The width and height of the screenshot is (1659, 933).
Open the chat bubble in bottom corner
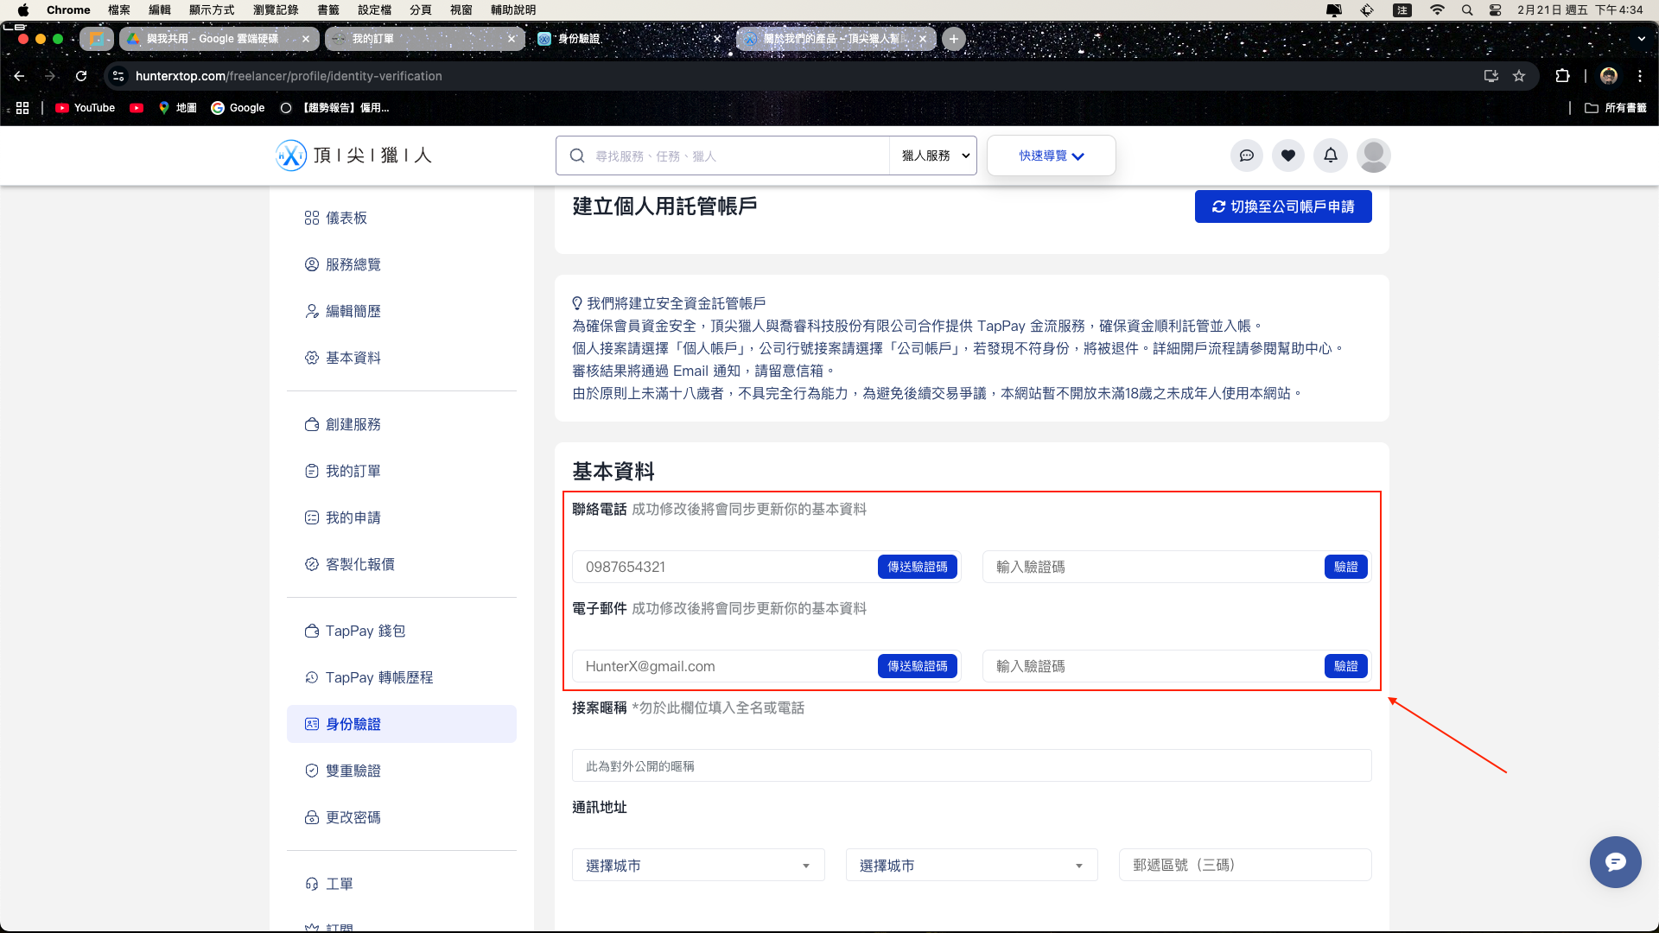1615,861
